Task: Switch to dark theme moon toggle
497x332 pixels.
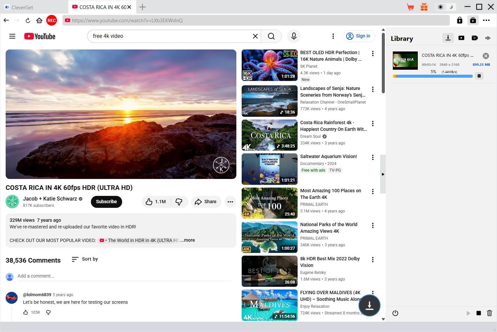Action: click(451, 7)
